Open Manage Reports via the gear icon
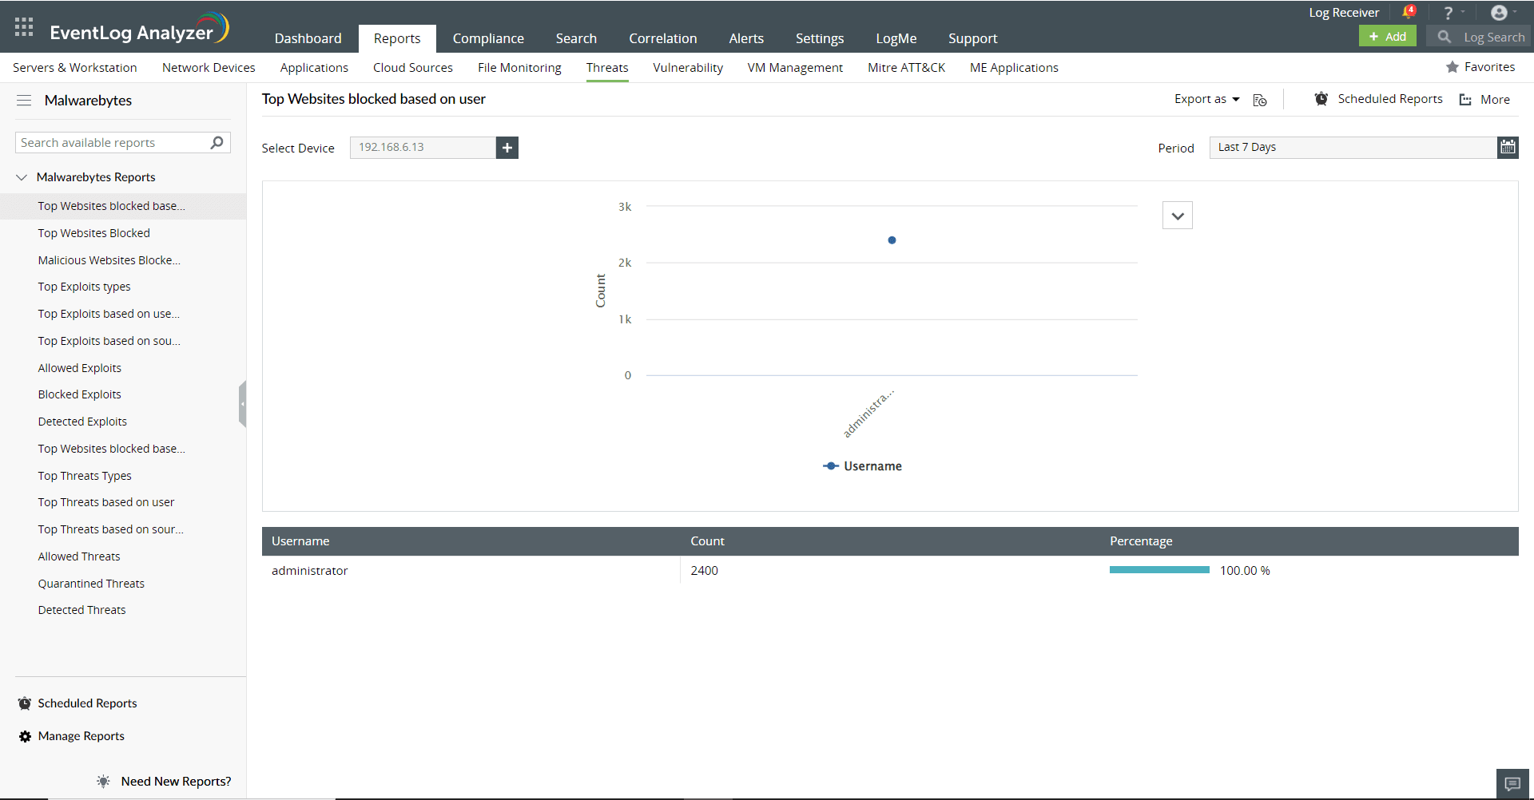1534x800 pixels. click(25, 736)
